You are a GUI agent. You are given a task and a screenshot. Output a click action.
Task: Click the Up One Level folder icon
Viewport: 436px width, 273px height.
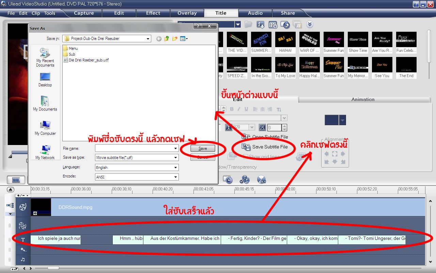coord(167,39)
